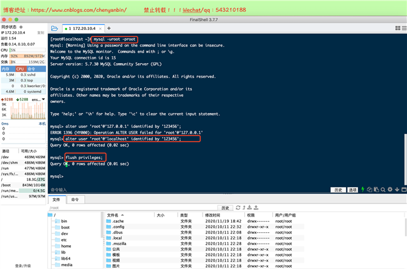
Task: Select the lib64 folder in tree
Action: (63, 258)
